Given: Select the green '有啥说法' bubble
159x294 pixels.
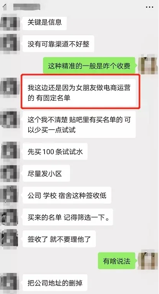Looking at the screenshot, I should [x=116, y=261].
